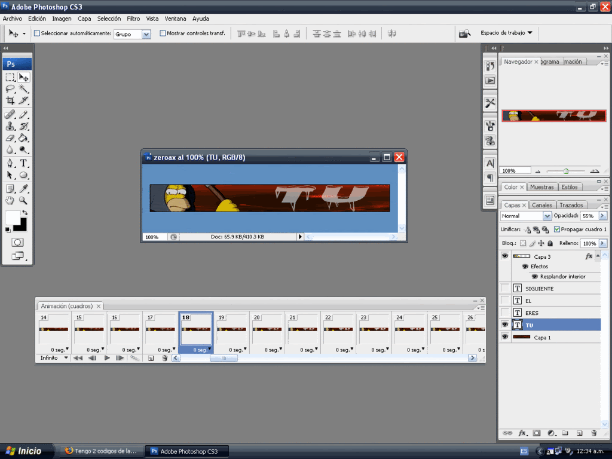Hide the Capa 1 layer
The width and height of the screenshot is (612, 459).
[505, 337]
